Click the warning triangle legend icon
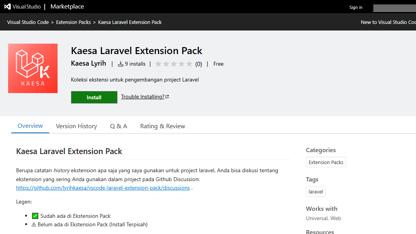416x234 pixels. [x=34, y=225]
